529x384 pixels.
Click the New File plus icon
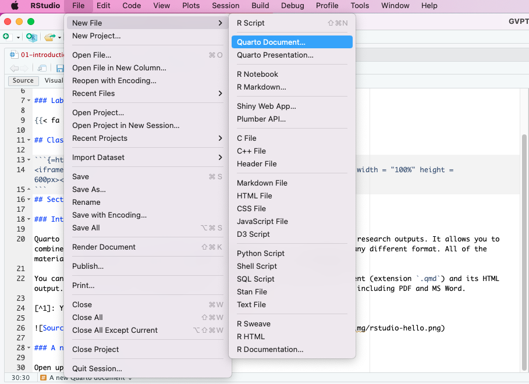point(6,37)
